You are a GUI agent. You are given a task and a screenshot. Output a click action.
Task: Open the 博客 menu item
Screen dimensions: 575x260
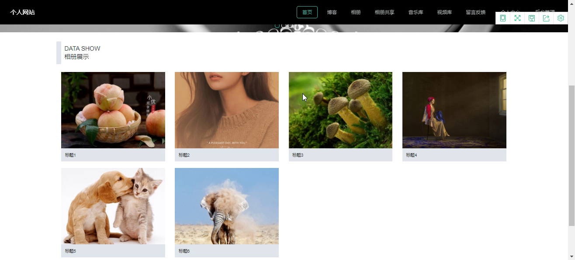[332, 12]
